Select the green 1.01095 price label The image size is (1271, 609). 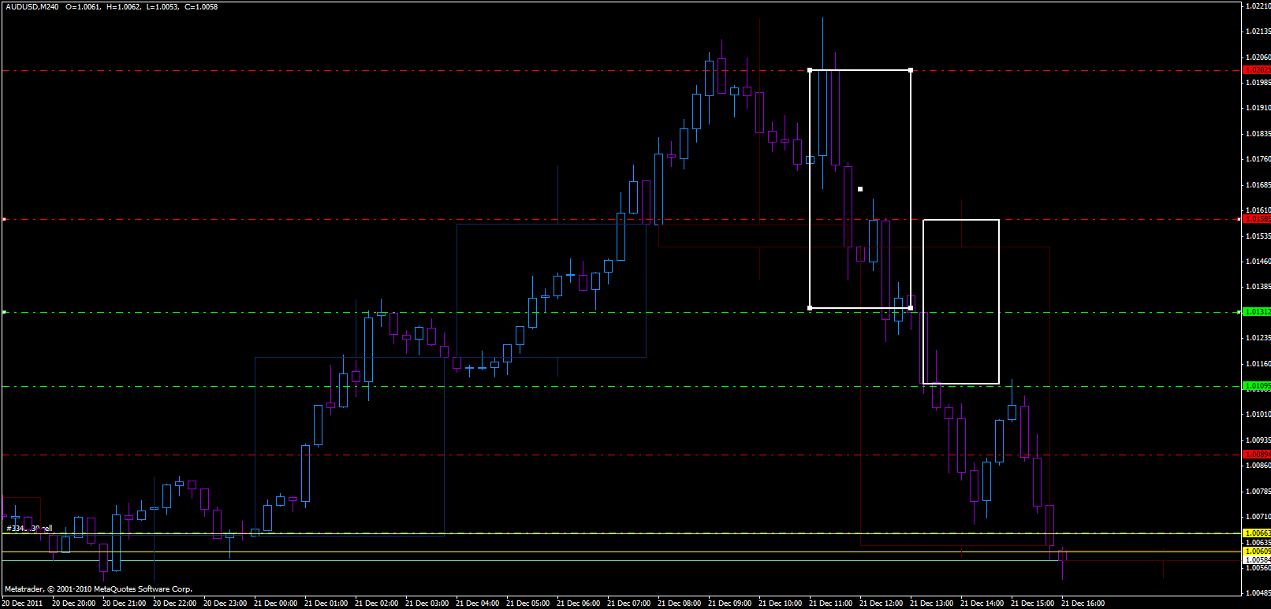[1257, 386]
